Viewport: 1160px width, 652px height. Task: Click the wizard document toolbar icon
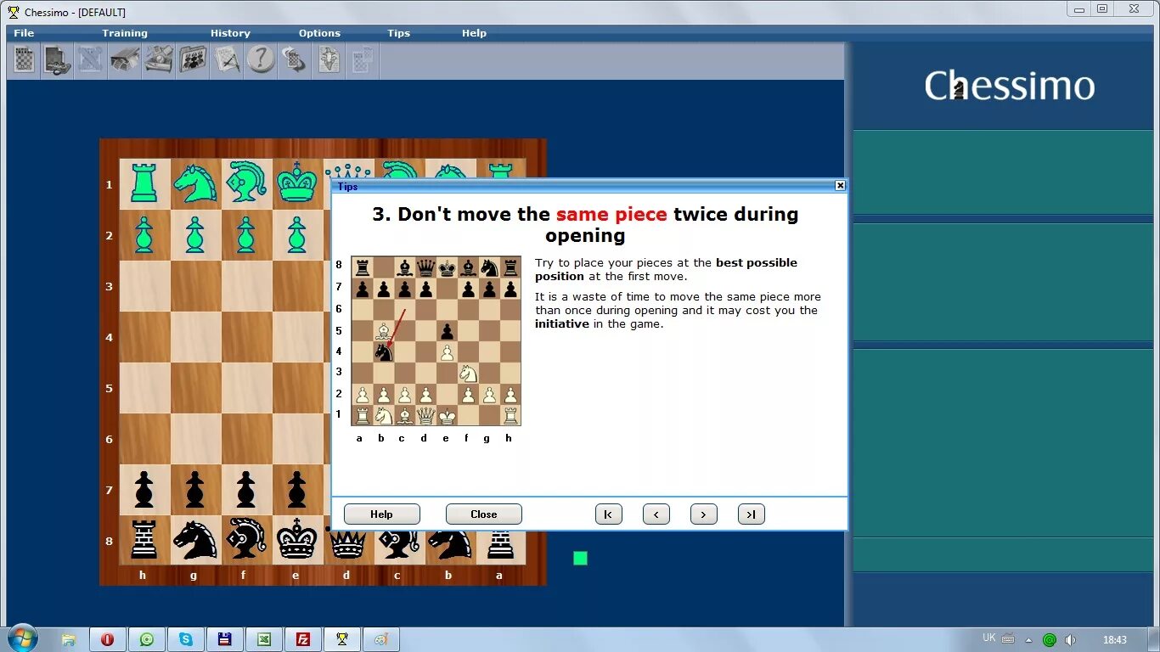(329, 60)
